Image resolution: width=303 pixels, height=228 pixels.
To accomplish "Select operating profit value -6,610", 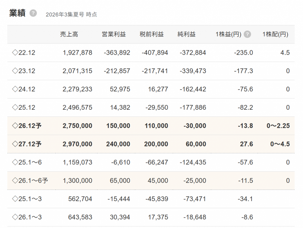I will pos(121,162).
